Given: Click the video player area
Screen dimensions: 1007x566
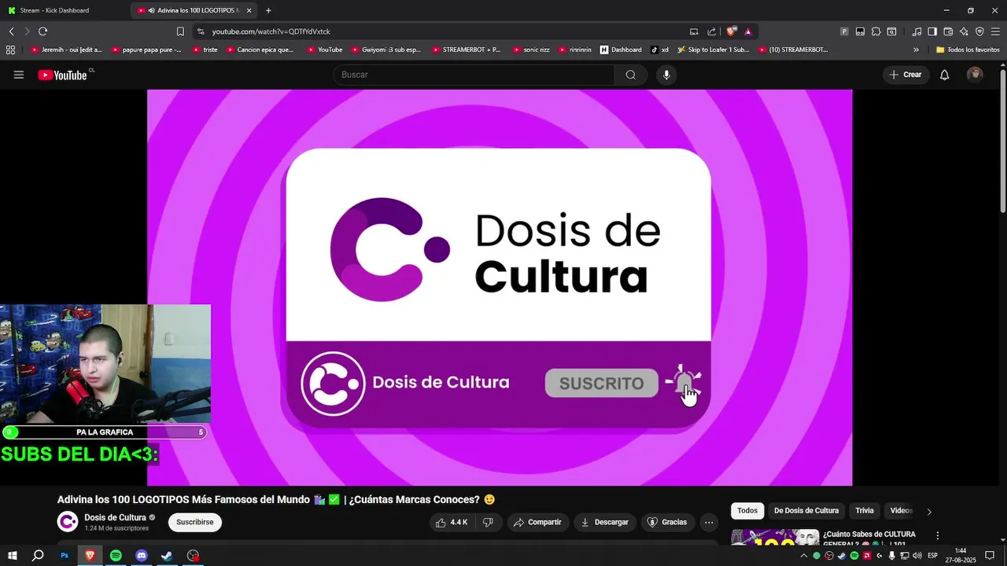Looking at the screenshot, I should click(x=500, y=288).
